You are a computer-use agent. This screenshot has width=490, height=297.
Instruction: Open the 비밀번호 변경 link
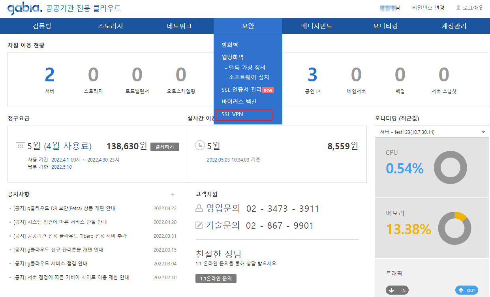(x=428, y=8)
